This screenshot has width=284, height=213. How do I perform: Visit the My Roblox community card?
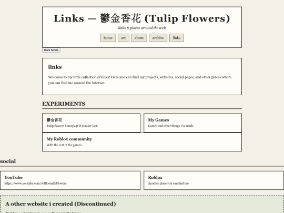[x=142, y=142]
